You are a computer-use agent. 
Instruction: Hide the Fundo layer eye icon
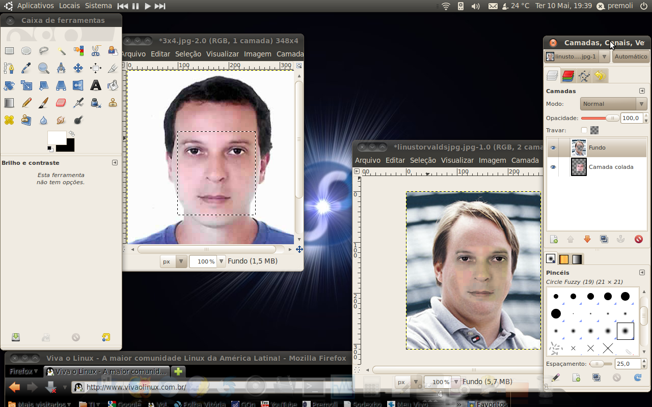553,148
